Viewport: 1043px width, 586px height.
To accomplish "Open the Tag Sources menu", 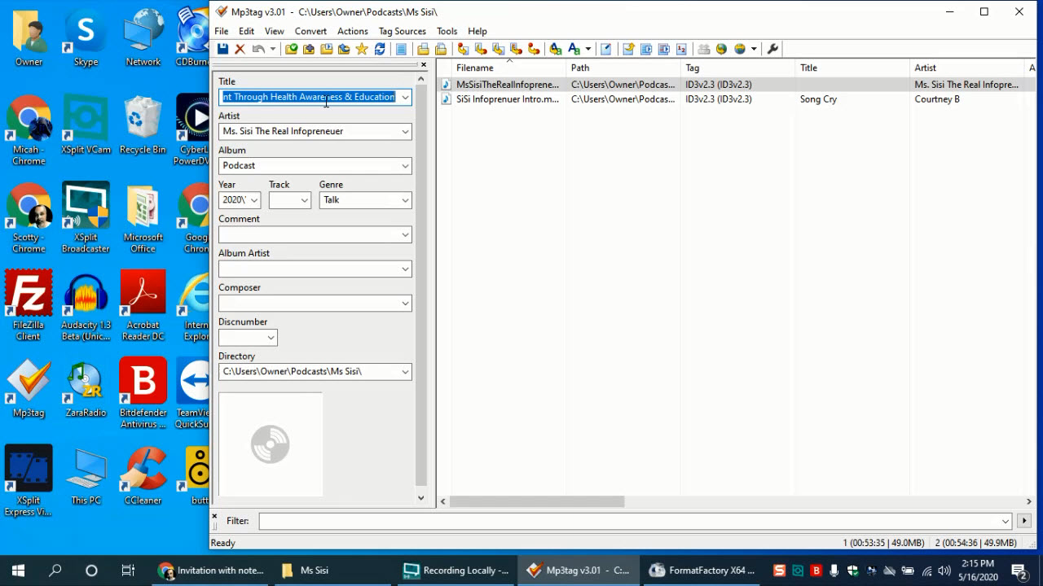I will pyautogui.click(x=403, y=31).
